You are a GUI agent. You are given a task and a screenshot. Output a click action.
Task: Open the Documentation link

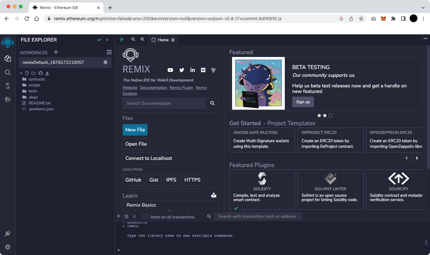click(x=153, y=88)
